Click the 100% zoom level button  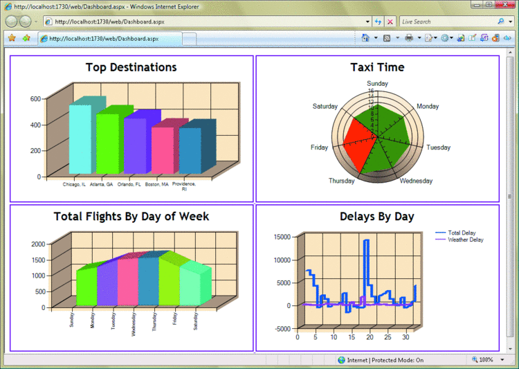482,360
